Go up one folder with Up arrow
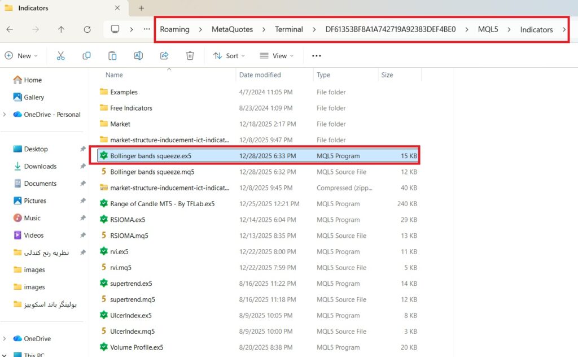Screen dimensions: 578x357 click(61, 29)
